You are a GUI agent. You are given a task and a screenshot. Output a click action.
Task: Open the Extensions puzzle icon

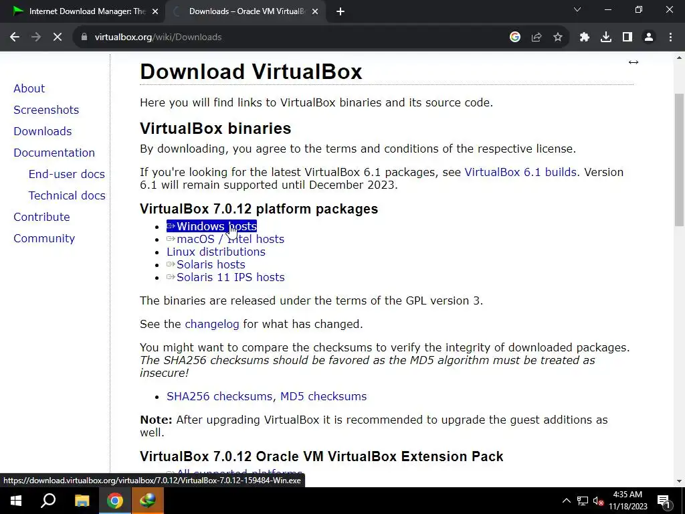click(x=585, y=37)
